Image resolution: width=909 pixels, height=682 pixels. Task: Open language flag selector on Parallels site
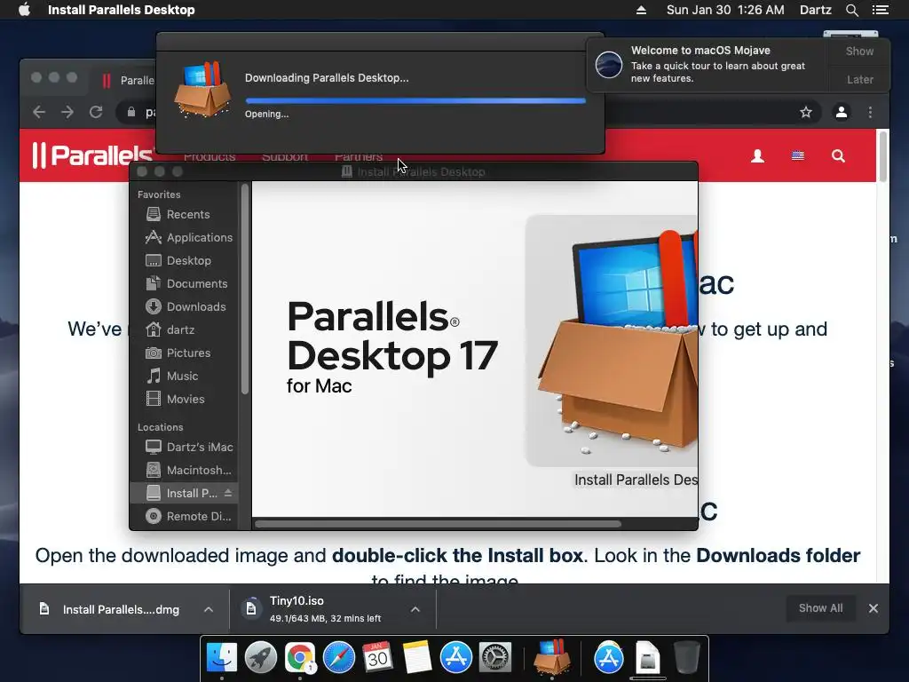tap(798, 155)
